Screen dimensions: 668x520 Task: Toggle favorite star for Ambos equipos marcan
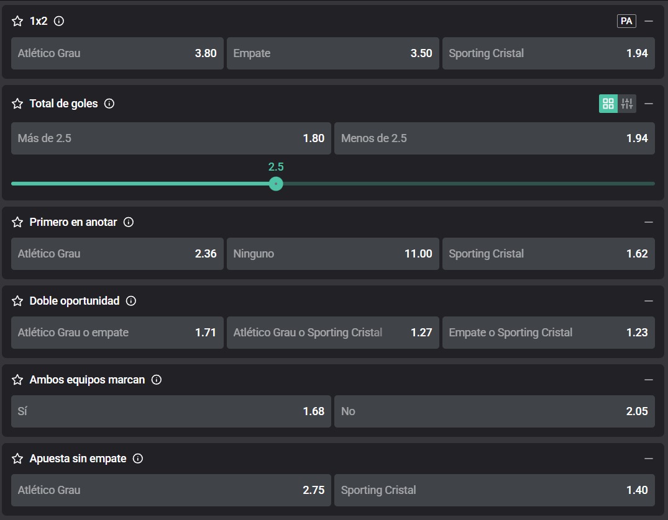pos(17,380)
